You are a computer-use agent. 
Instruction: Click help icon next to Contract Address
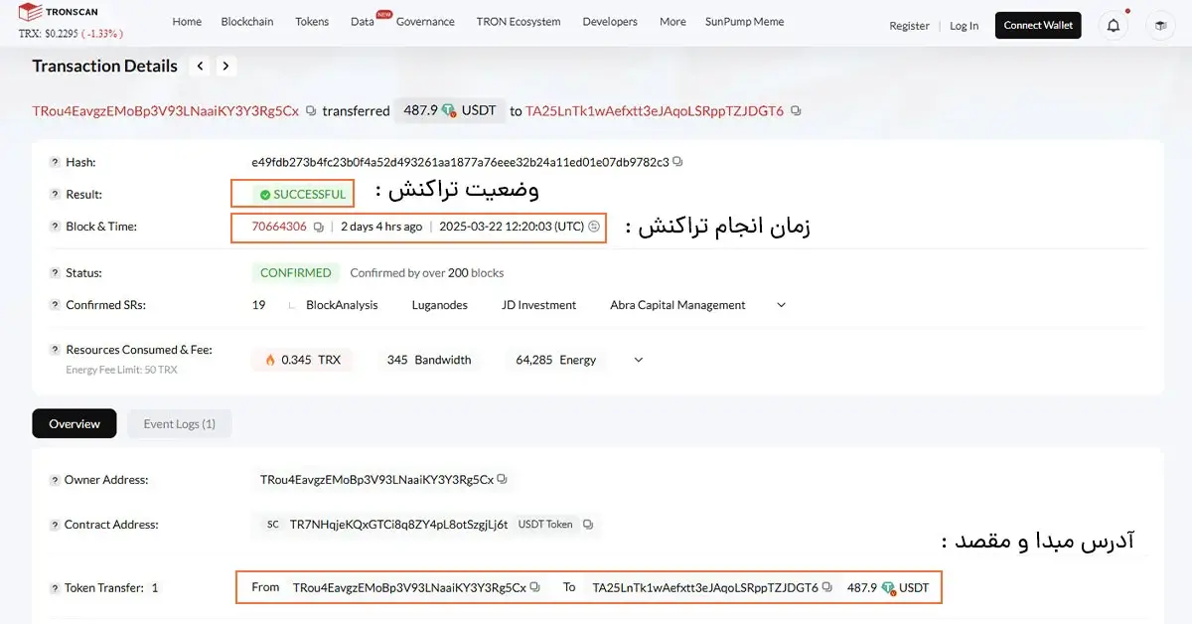click(x=55, y=525)
